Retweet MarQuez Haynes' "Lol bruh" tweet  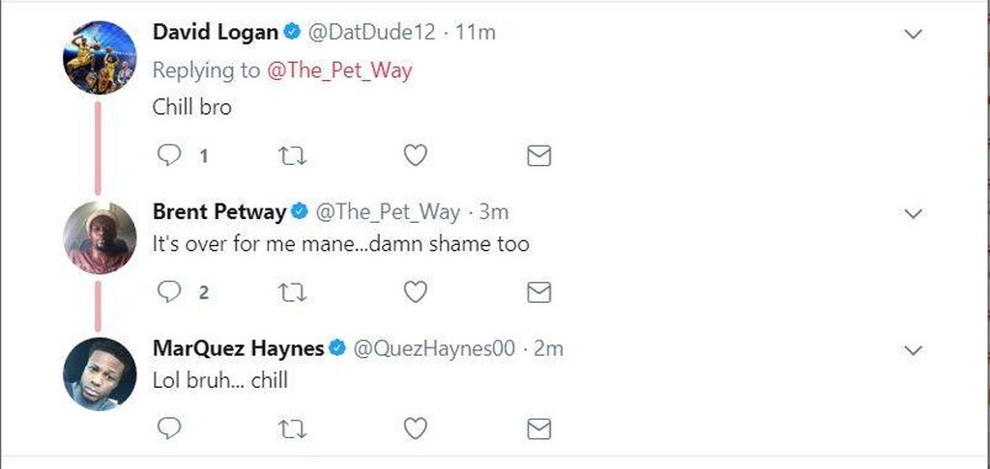click(291, 428)
